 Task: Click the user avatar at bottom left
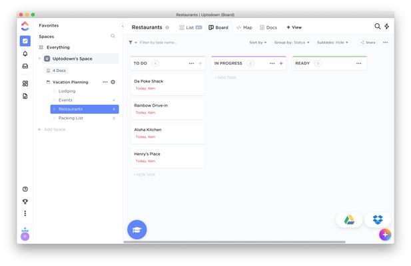25,237
